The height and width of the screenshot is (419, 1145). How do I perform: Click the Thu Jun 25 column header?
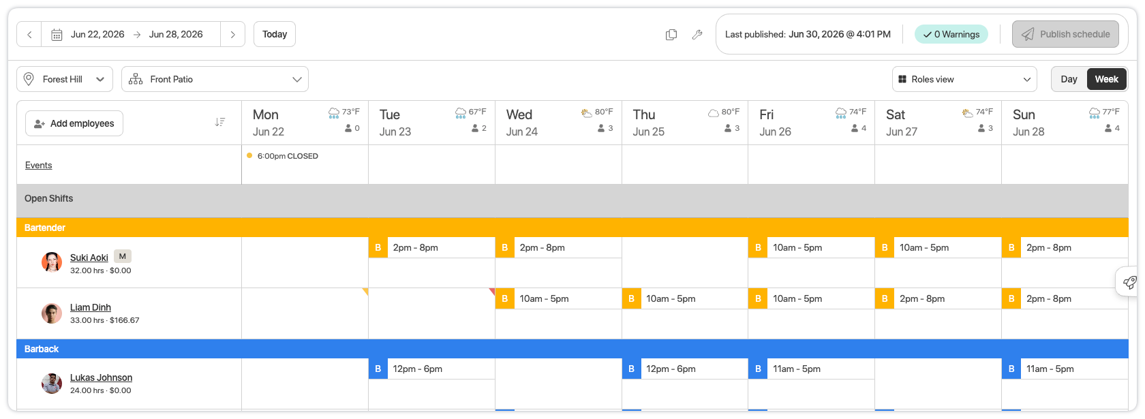[x=685, y=123]
